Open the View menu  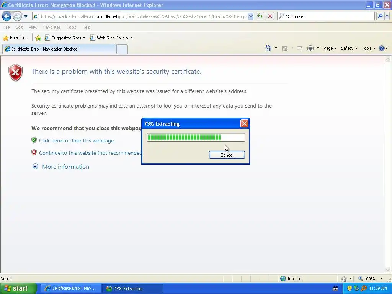pos(33,27)
